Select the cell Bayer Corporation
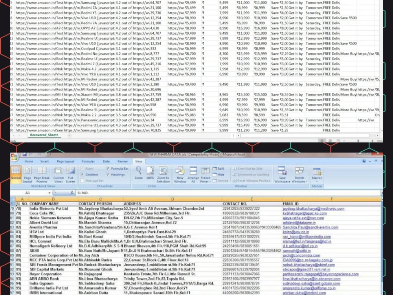The image size is (393, 295). pyautogui.click(x=53, y=274)
